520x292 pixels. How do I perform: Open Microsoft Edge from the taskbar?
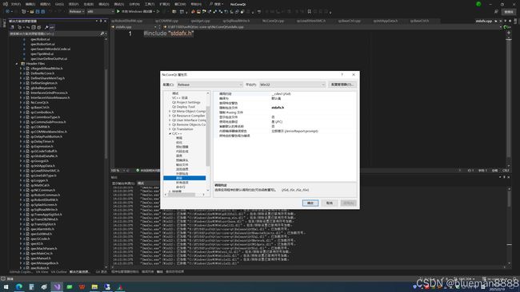click(x=19, y=286)
